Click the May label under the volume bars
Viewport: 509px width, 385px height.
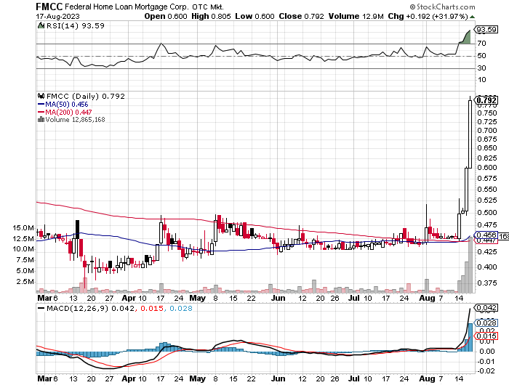pos(197,298)
